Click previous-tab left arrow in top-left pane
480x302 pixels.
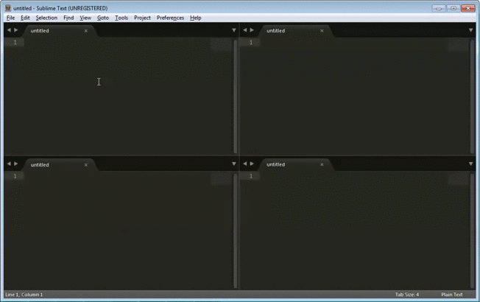[9, 30]
